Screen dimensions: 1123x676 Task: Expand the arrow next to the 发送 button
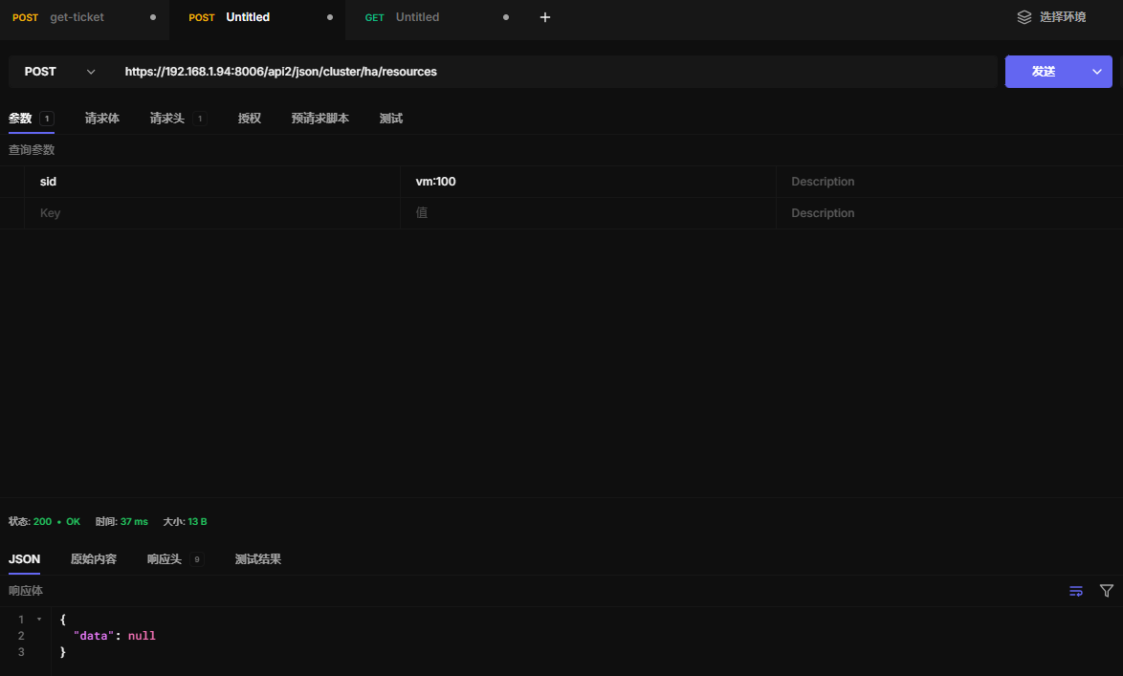[x=1097, y=72]
